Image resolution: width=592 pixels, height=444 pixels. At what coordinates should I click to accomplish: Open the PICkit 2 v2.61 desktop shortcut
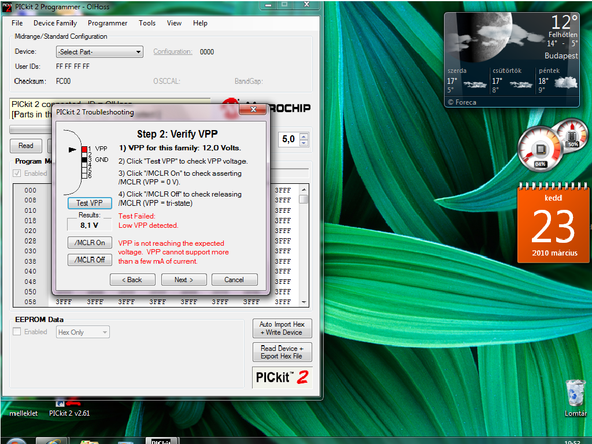point(69,409)
